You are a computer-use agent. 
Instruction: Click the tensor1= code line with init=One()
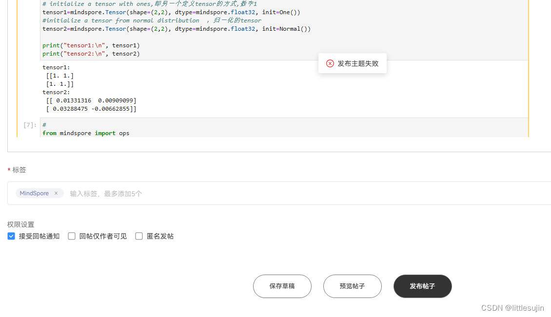pos(171,12)
